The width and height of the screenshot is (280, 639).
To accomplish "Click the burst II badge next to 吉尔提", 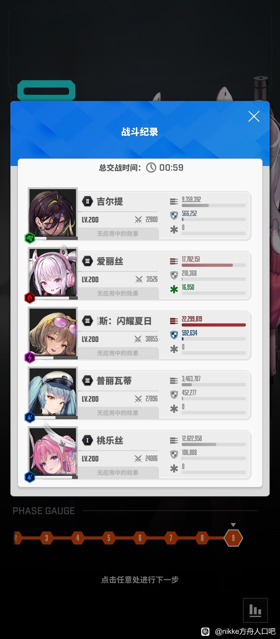I will pyautogui.click(x=87, y=201).
